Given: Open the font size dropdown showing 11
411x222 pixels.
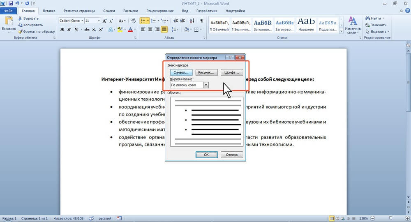Looking at the screenshot, I should point(99,21).
